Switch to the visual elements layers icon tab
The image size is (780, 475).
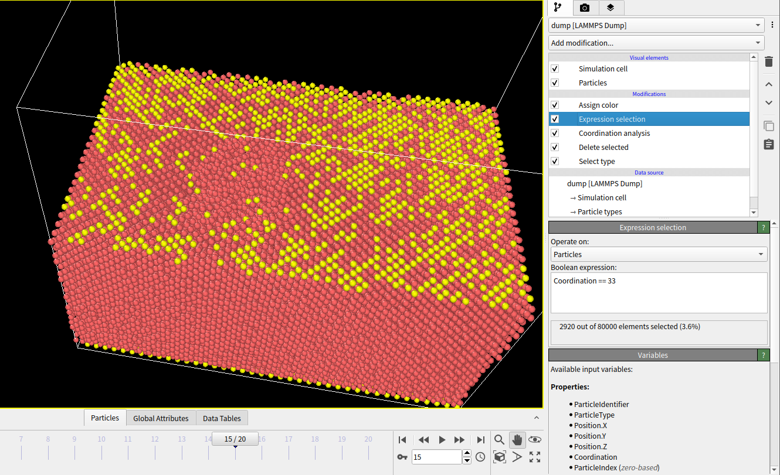(610, 8)
